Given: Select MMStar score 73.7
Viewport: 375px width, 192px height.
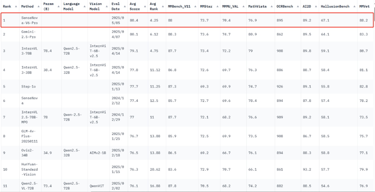Looking at the screenshot, I should (204, 20).
